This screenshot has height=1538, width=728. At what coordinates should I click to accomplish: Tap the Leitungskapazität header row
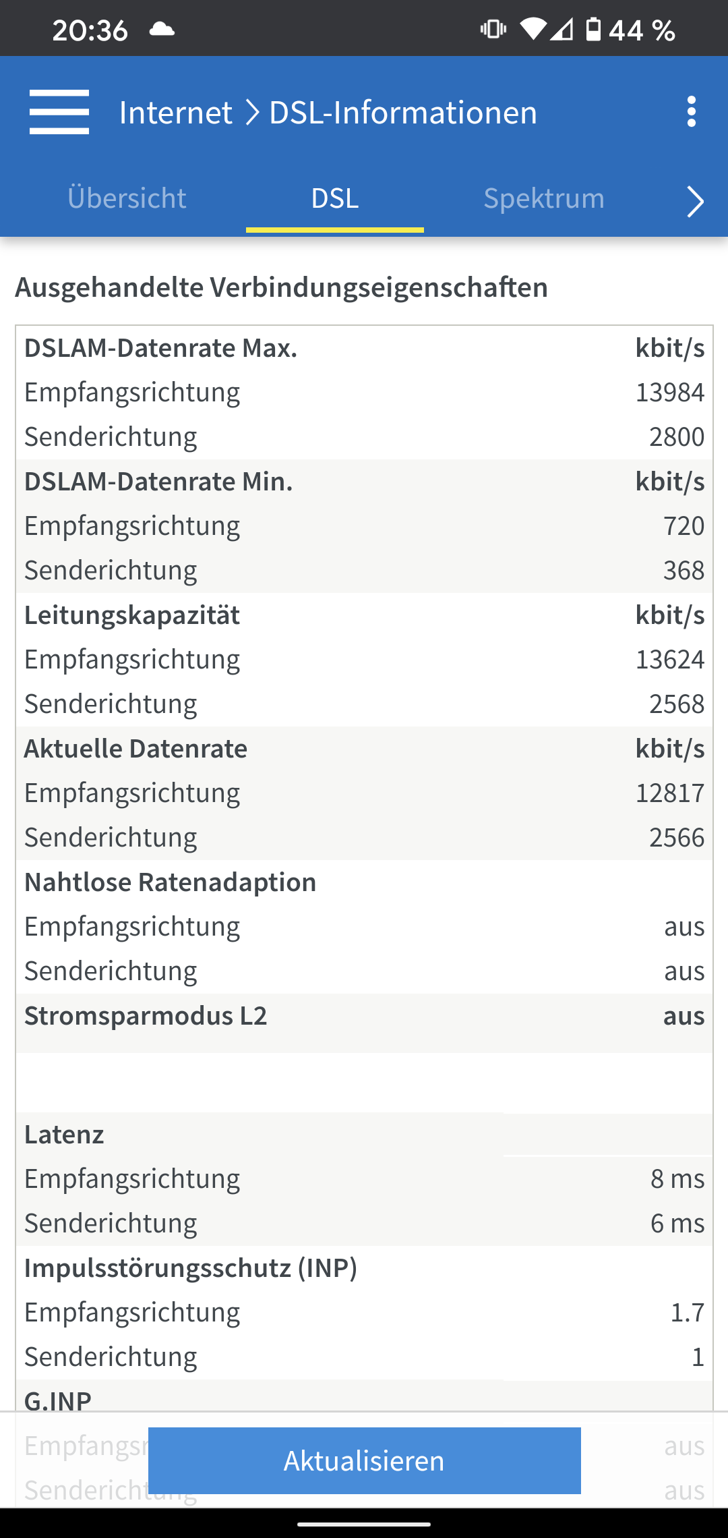click(x=364, y=615)
